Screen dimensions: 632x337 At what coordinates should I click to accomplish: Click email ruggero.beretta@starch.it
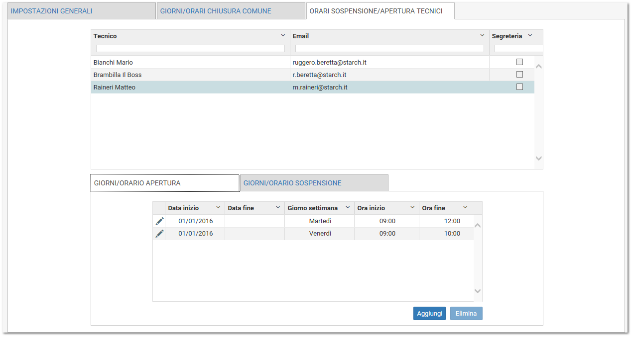point(330,63)
